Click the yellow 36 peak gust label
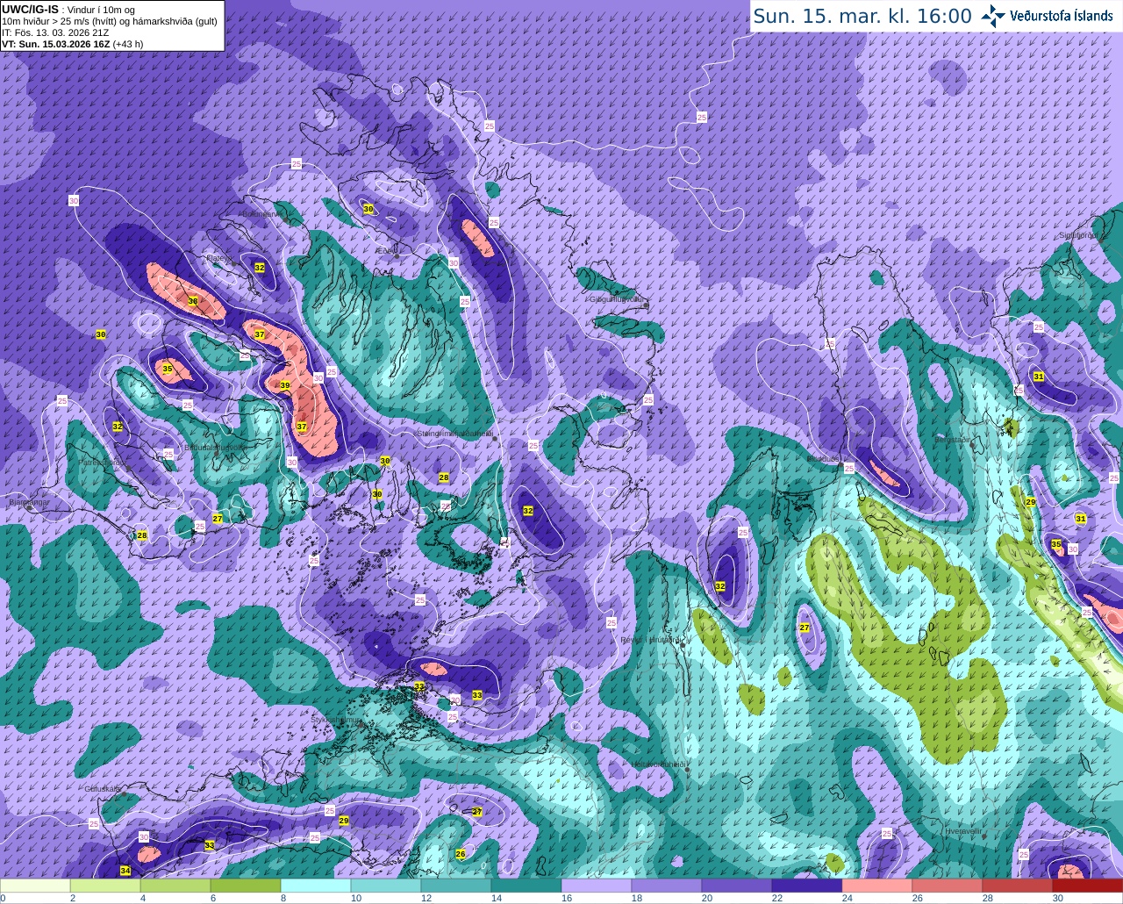This screenshot has height=904, width=1123. coord(193,301)
